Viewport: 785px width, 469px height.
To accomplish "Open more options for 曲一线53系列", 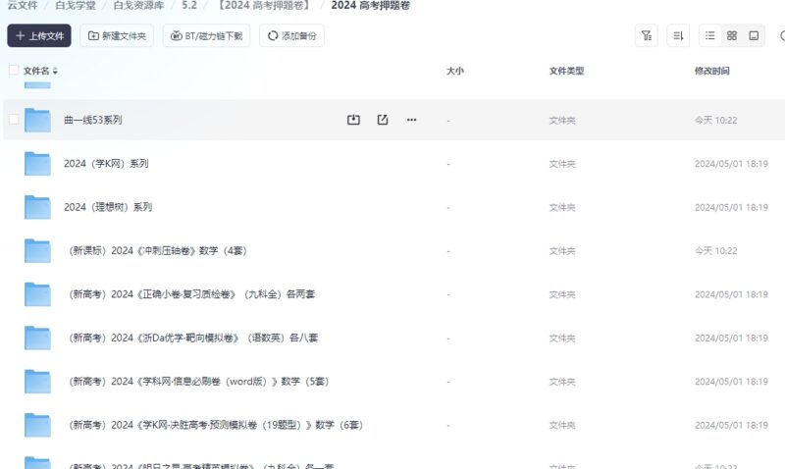I will coord(411,120).
